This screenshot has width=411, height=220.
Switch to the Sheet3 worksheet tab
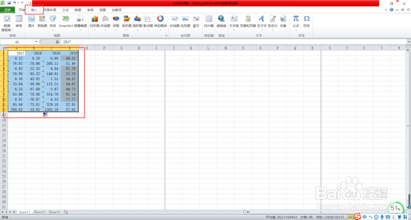(55, 212)
